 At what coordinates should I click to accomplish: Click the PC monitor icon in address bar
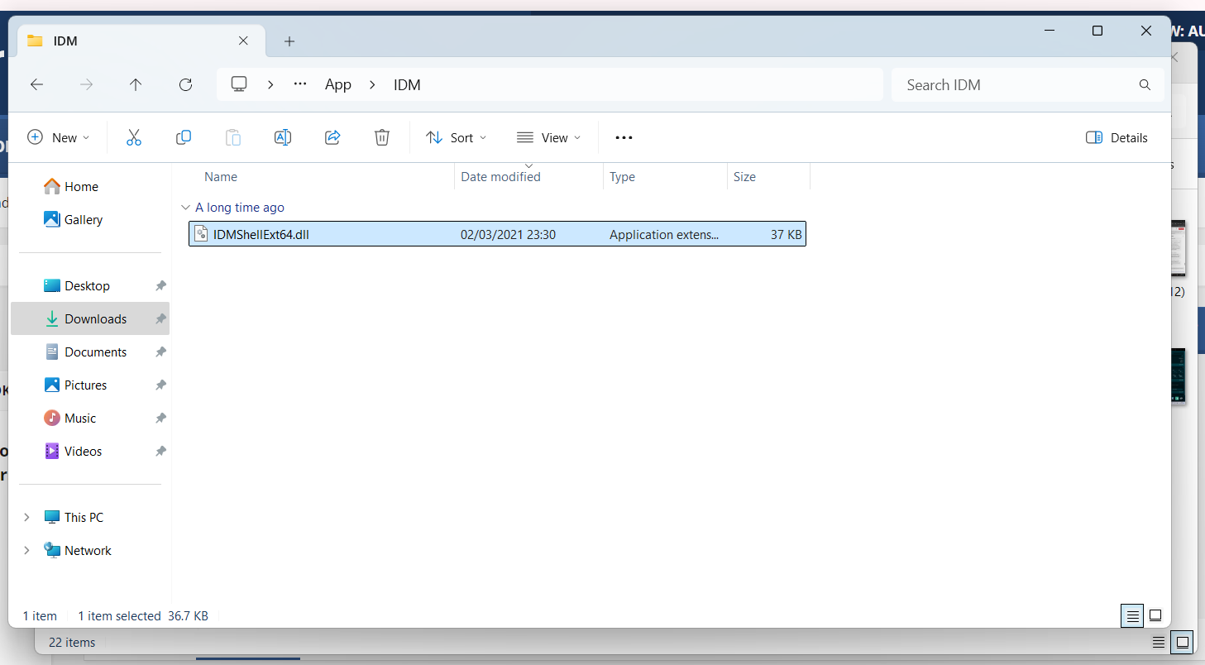tap(239, 84)
